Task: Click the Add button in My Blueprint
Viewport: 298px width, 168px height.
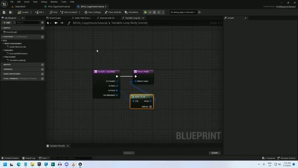Action: click(x=7, y=22)
